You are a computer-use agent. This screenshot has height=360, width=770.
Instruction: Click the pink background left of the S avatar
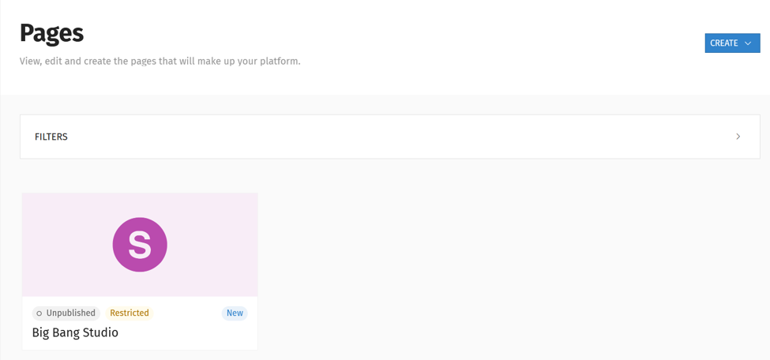pyautogui.click(x=67, y=245)
